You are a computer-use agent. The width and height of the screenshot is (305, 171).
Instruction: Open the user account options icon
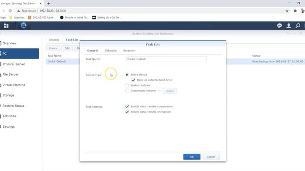tap(289, 26)
